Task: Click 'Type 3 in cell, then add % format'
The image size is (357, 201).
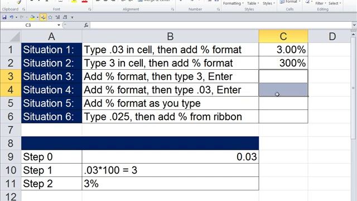Action: coord(170,63)
